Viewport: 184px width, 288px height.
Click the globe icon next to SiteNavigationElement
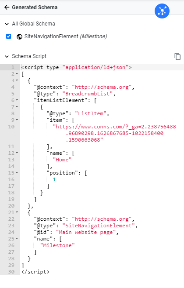(19, 37)
